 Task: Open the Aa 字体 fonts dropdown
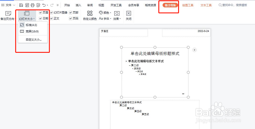coord(105,19)
